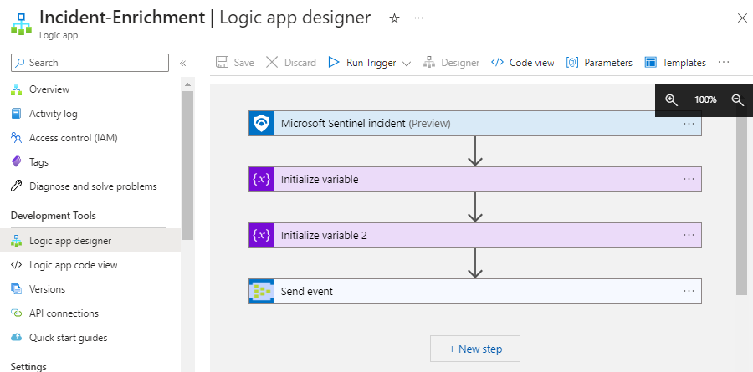Expand the Initialize variable action

coord(475,180)
